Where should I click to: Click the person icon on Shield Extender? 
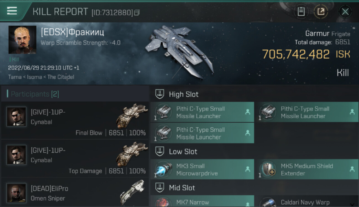(352, 169)
